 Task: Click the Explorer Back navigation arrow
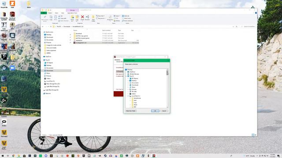point(43,26)
